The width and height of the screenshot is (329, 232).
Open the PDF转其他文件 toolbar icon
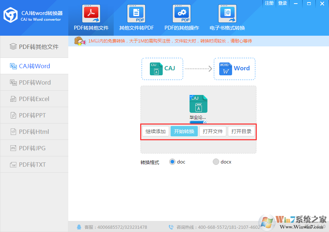(x=91, y=14)
